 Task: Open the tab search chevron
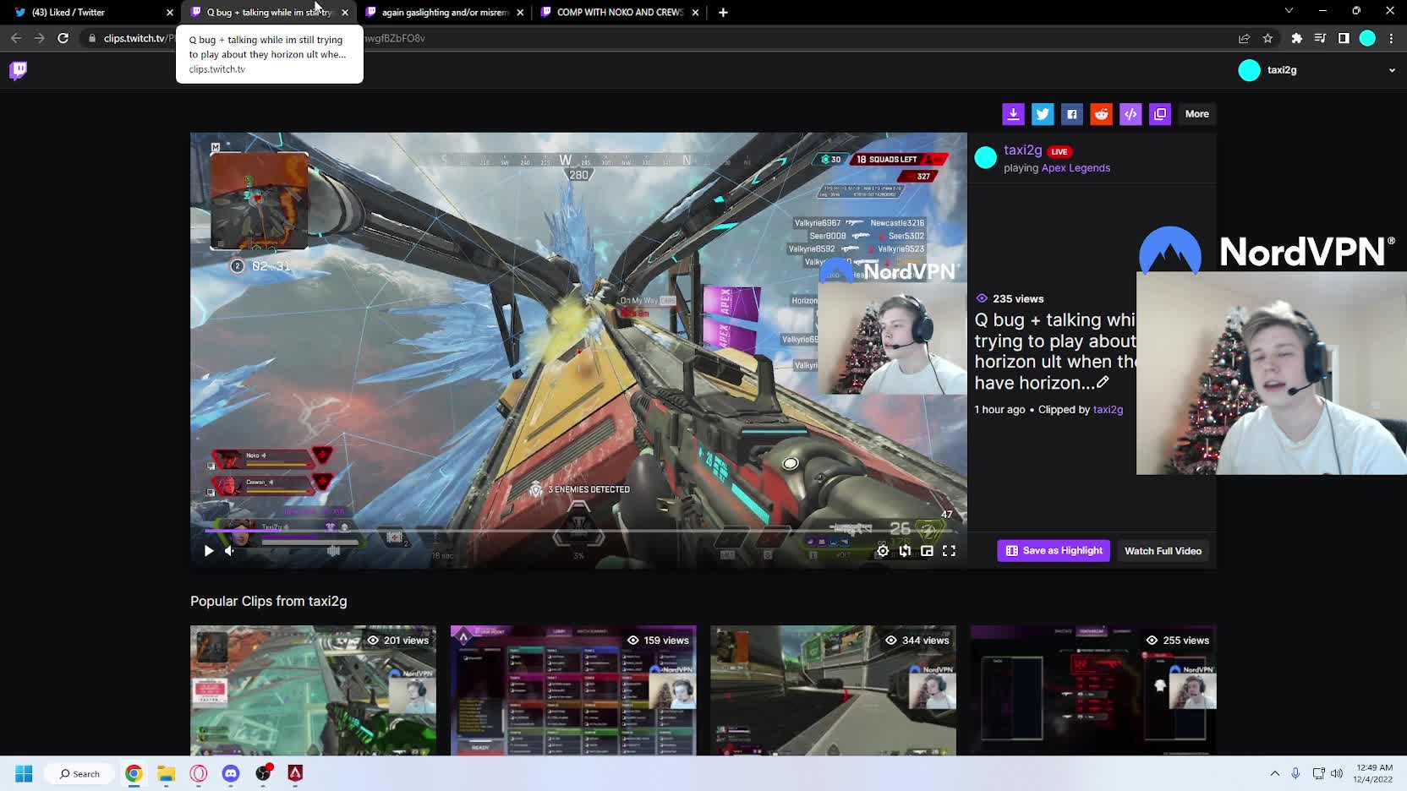(x=1289, y=11)
